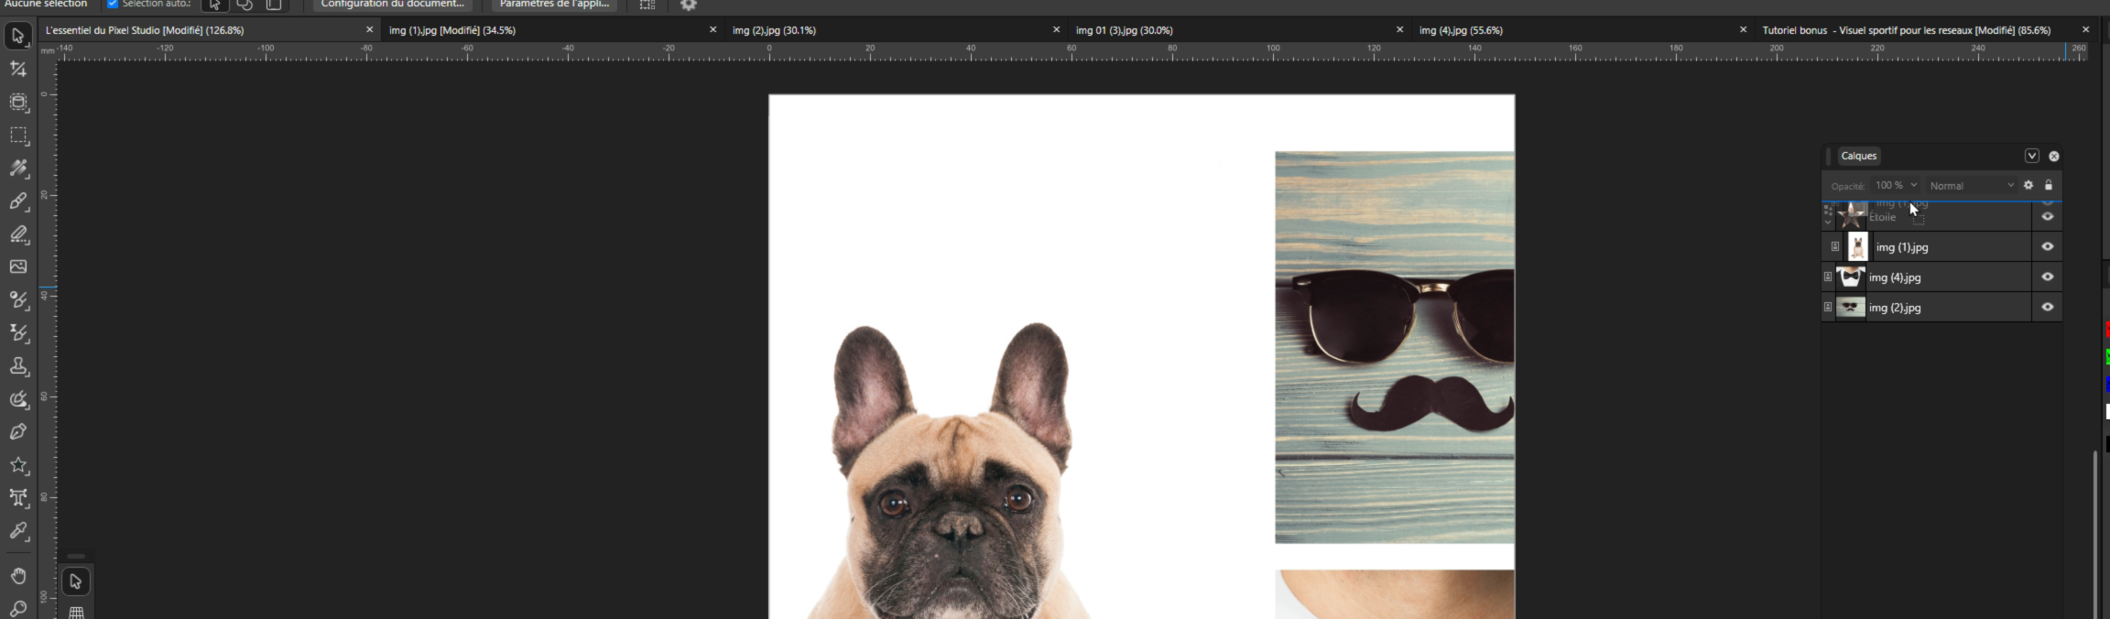
Task: Select the rectangular marquee selection tool
Action: (x=17, y=136)
